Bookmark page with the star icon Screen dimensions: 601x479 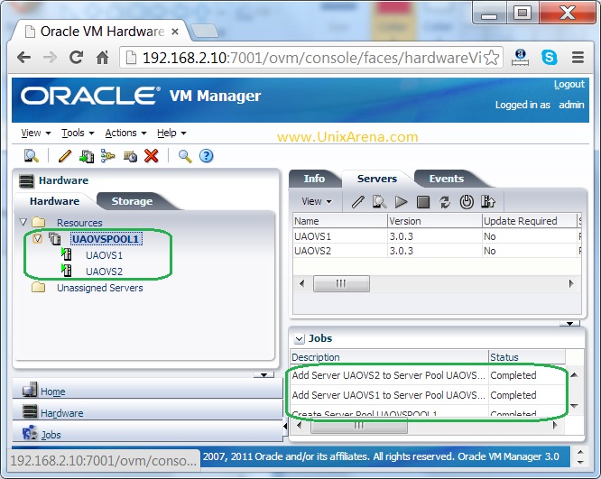492,58
